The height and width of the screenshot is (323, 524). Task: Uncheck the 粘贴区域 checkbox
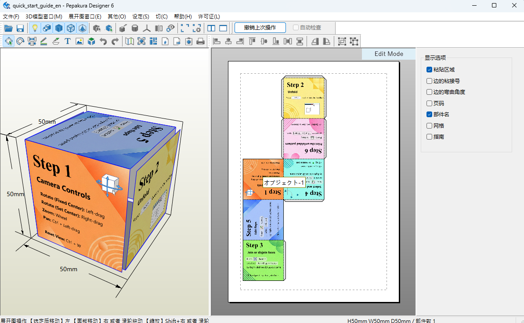coord(430,69)
